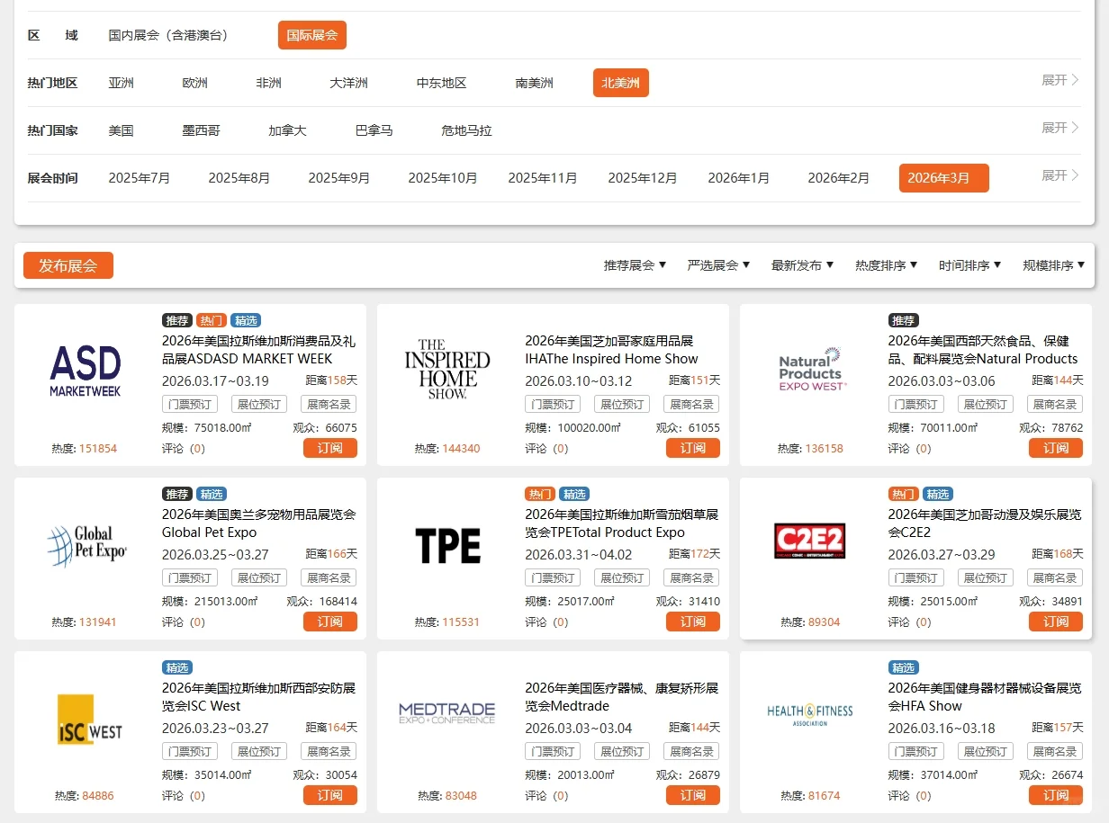Click the 热门 tag on TPE card

(540, 494)
